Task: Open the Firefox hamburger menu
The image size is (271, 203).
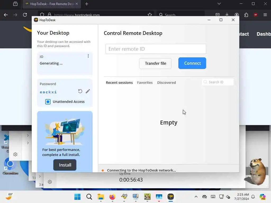Action: (265, 15)
